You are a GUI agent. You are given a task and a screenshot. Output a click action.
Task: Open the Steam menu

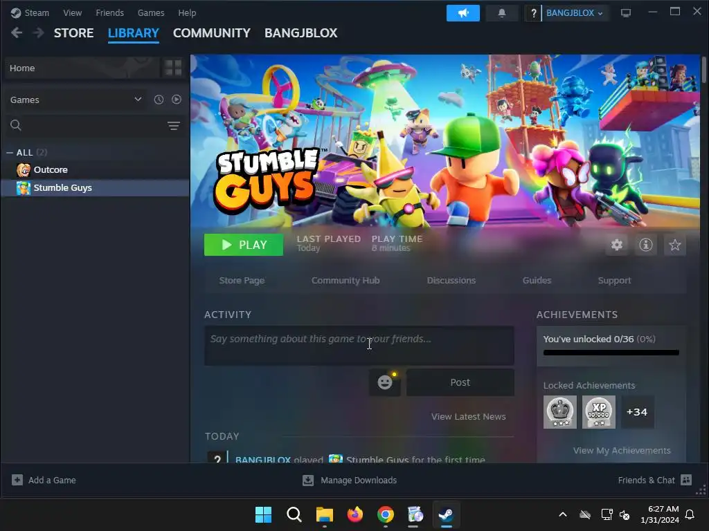tap(37, 12)
